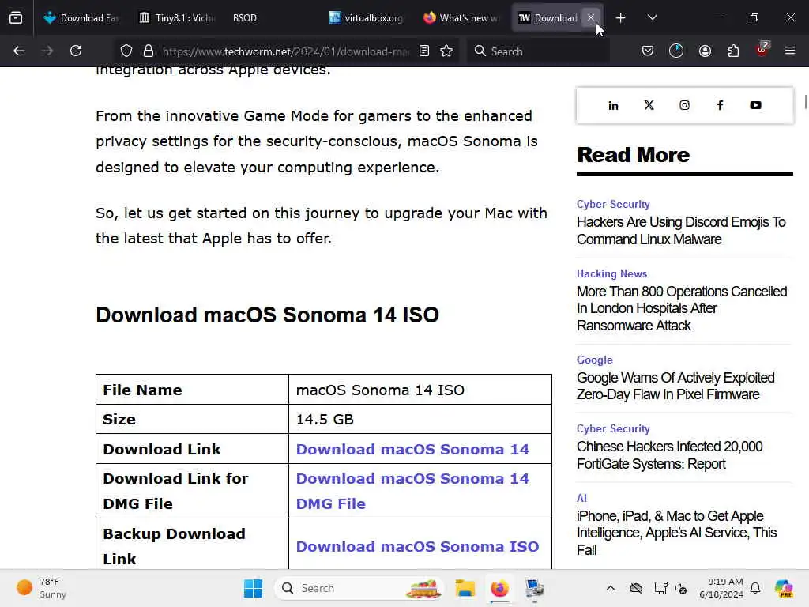Open the Firefox account icon
Viewport: 809px width, 607px height.
[x=705, y=51]
